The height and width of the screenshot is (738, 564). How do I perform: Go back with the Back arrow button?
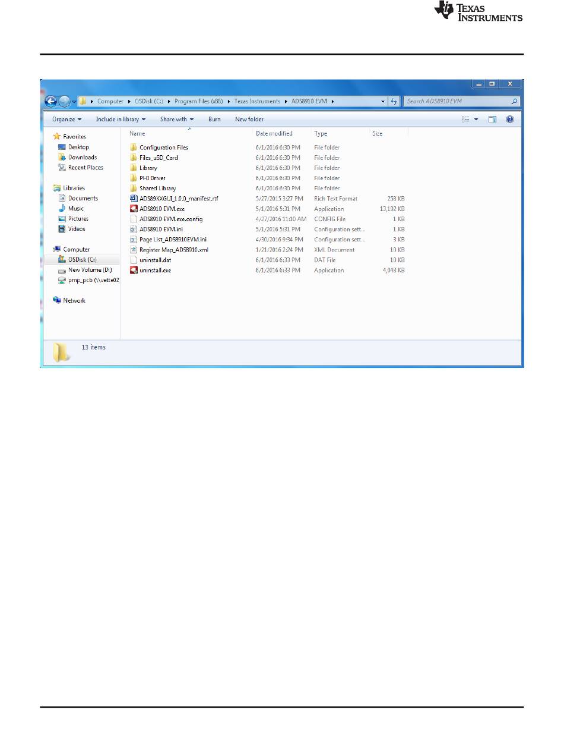coord(52,102)
